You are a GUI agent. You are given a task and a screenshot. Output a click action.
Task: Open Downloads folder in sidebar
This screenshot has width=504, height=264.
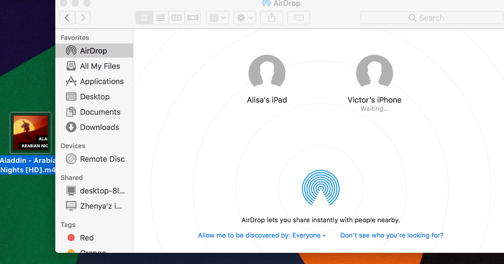coord(99,127)
